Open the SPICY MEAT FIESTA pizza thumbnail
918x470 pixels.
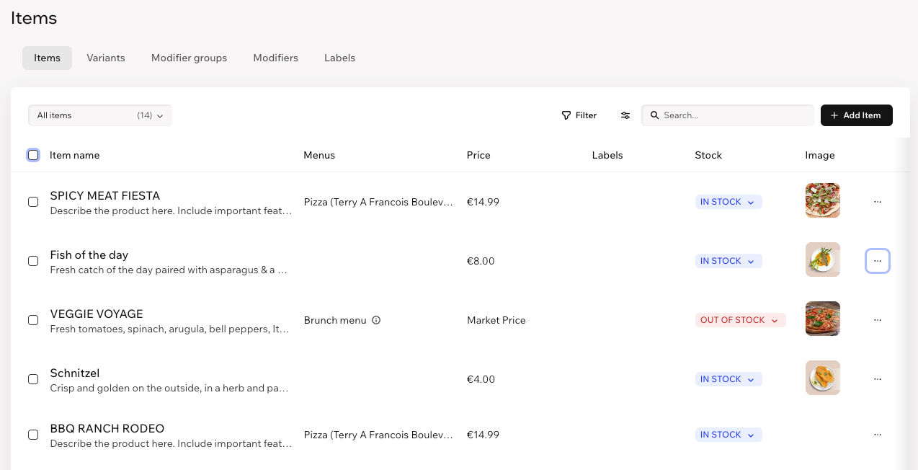coord(823,200)
